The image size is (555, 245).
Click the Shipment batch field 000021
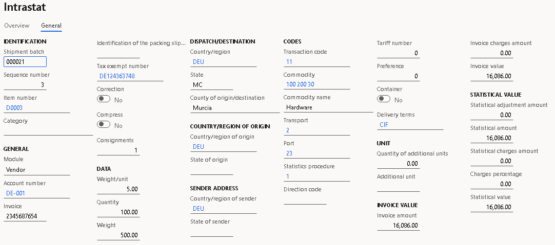pos(25,62)
